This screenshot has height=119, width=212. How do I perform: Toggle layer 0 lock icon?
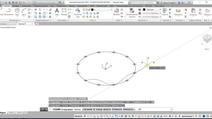89,10
